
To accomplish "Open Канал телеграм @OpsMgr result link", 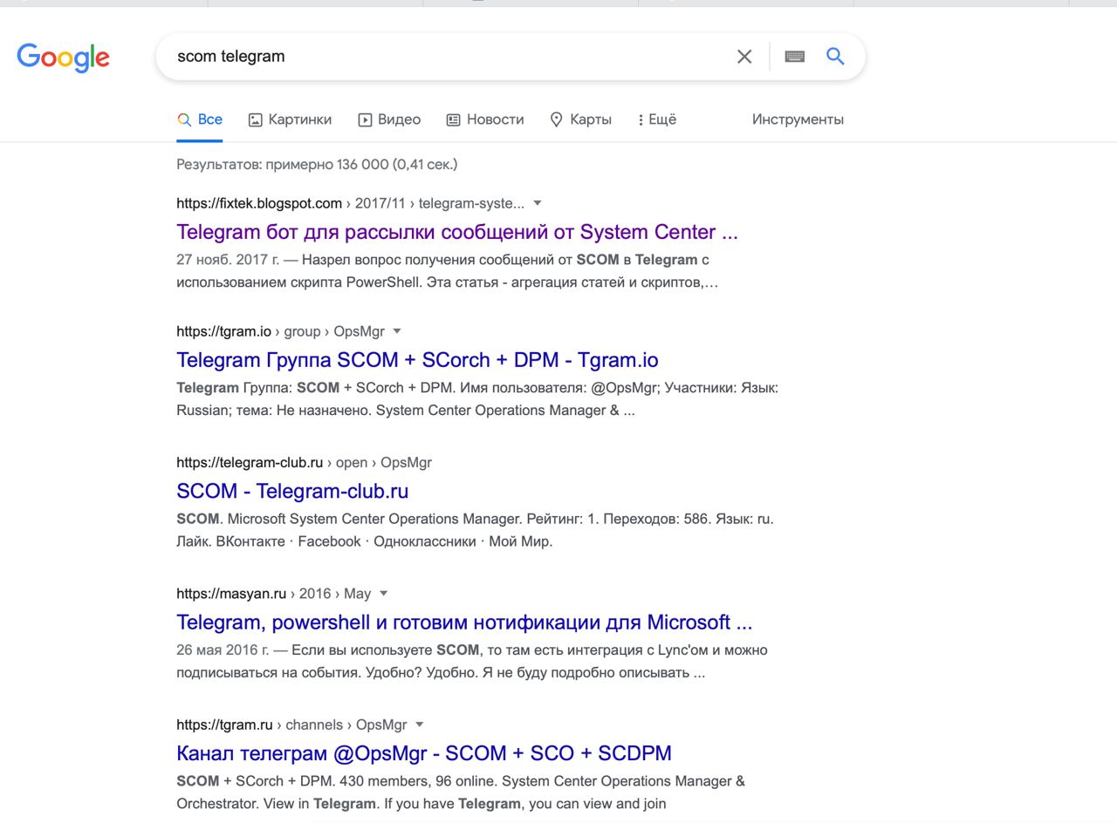I will click(423, 753).
